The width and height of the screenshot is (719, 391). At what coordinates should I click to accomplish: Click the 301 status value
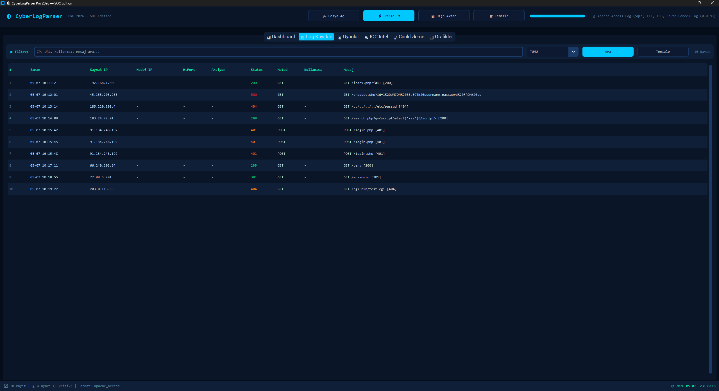coord(254,177)
